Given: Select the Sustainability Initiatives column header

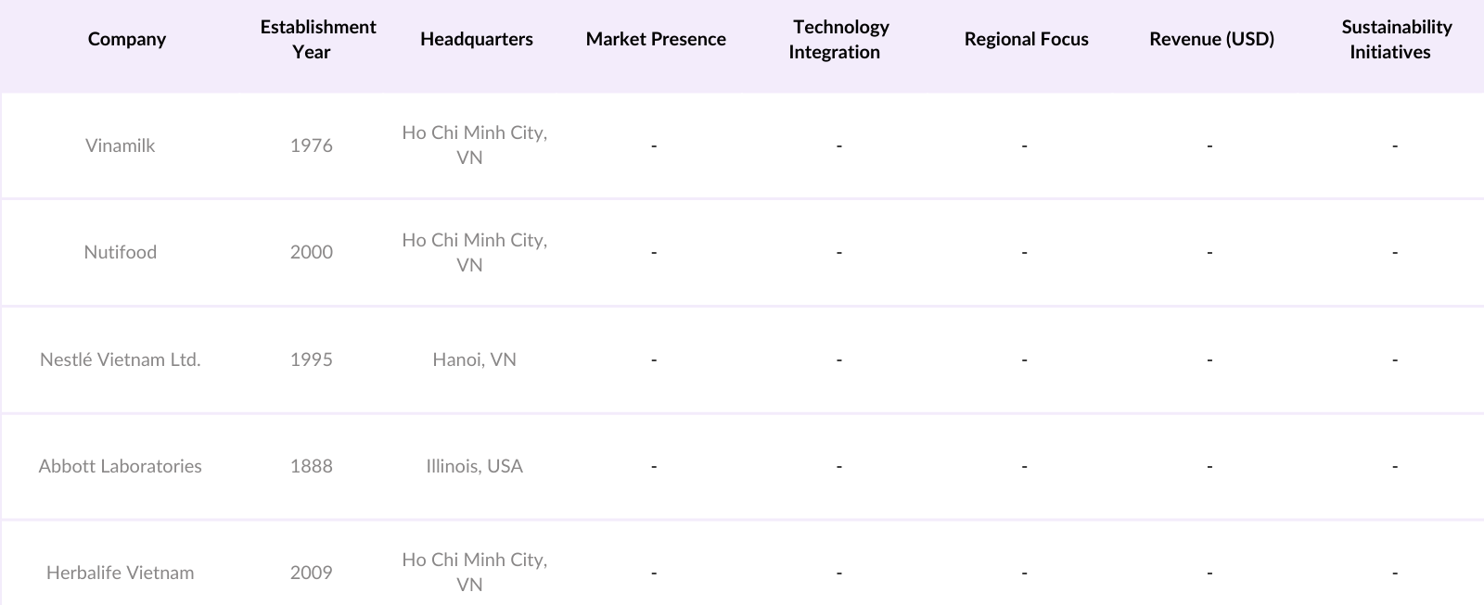Looking at the screenshot, I should click(1395, 39).
